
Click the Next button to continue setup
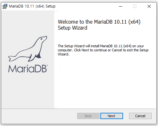point(112,116)
